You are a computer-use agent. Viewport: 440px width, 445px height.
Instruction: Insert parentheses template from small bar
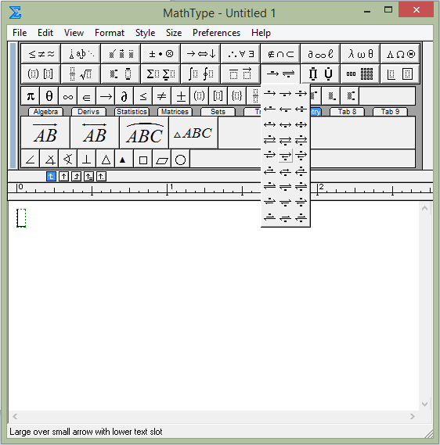pyautogui.click(x=199, y=96)
